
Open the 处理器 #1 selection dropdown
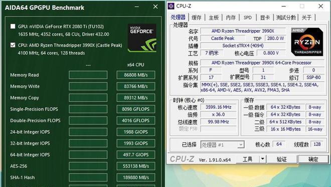tap(222, 144)
